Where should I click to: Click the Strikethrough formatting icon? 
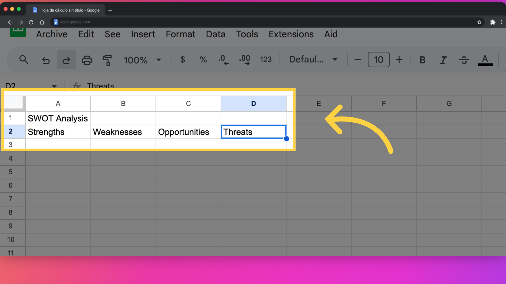[464, 60]
